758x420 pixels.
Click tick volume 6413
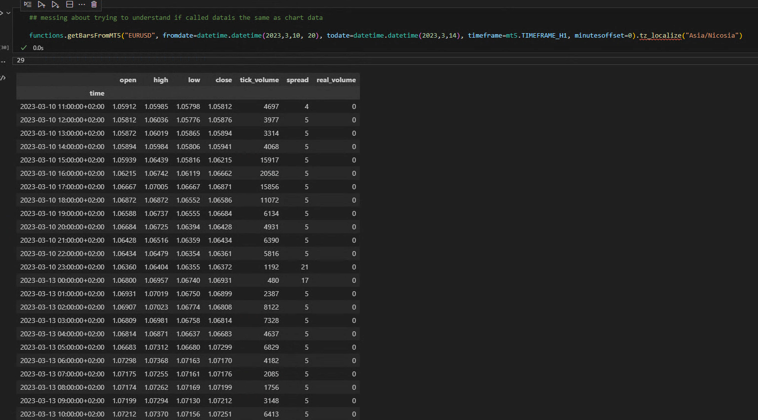(x=271, y=414)
